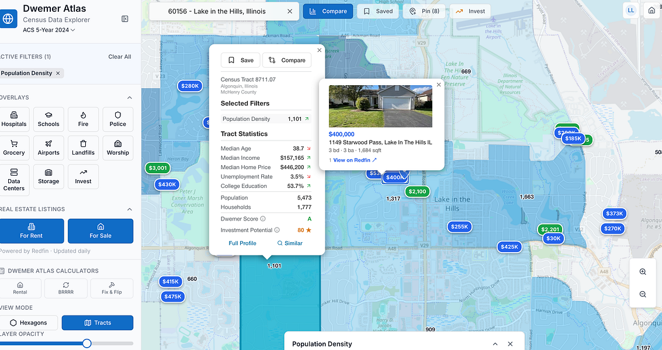The height and width of the screenshot is (350, 662).
Task: Open View on Redfin link
Action: point(355,160)
